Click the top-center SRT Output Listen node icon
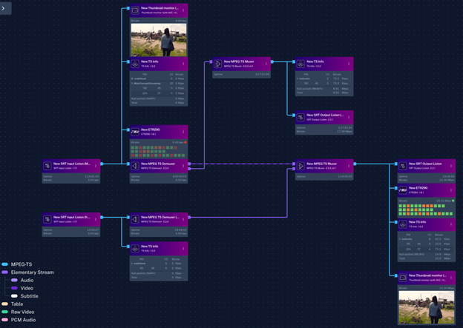This screenshot has height=328, width=463. 301,117
